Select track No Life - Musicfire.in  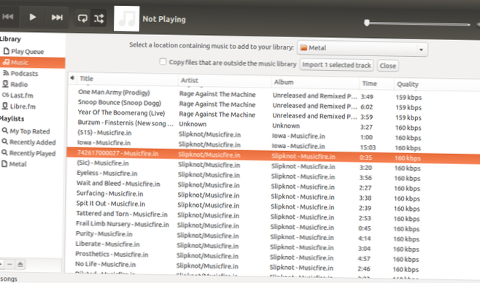(105, 264)
